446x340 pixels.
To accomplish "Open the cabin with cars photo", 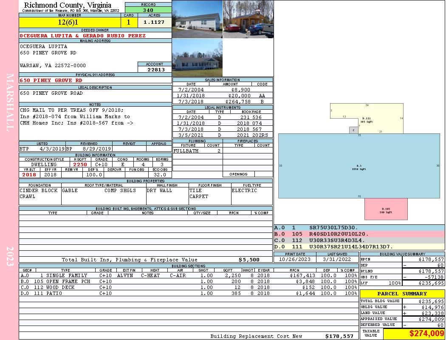I will tap(248, 19).
